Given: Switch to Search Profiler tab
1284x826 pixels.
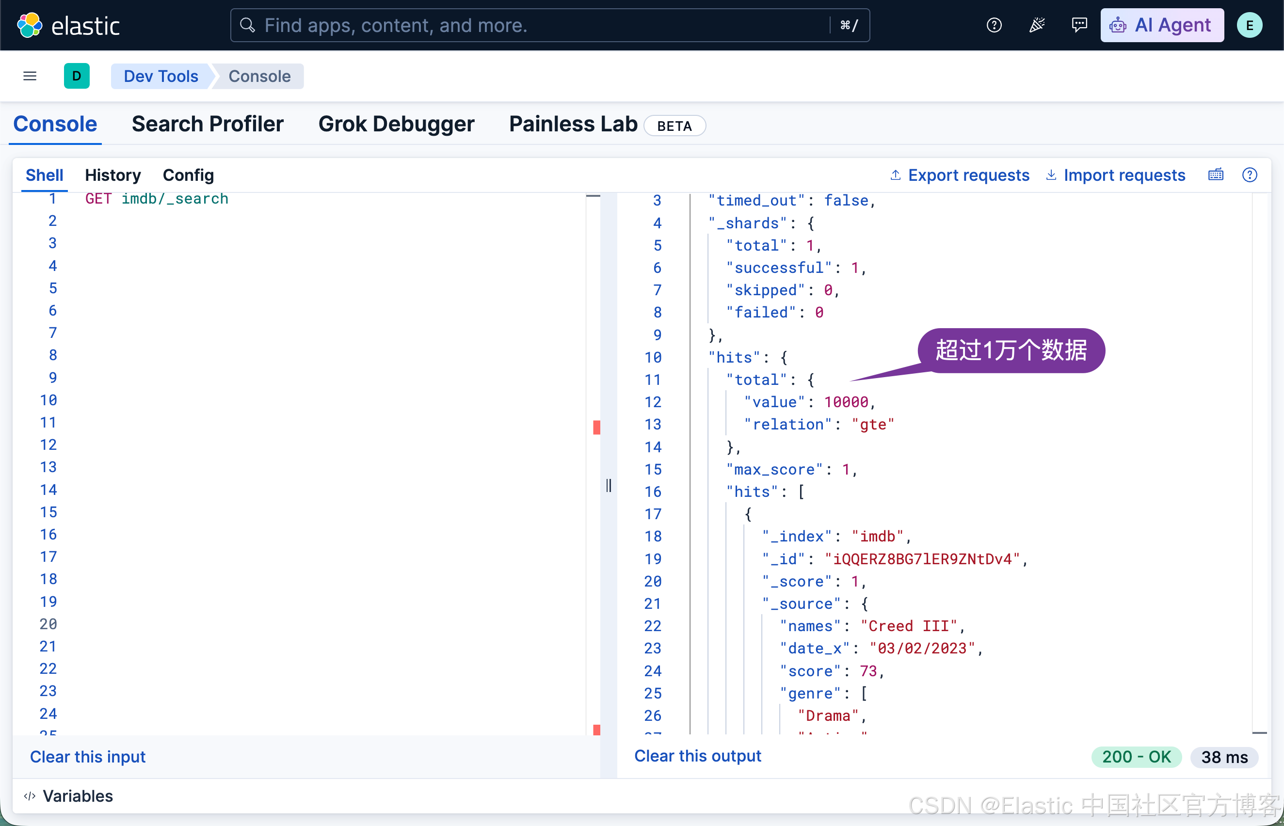Looking at the screenshot, I should 207,124.
